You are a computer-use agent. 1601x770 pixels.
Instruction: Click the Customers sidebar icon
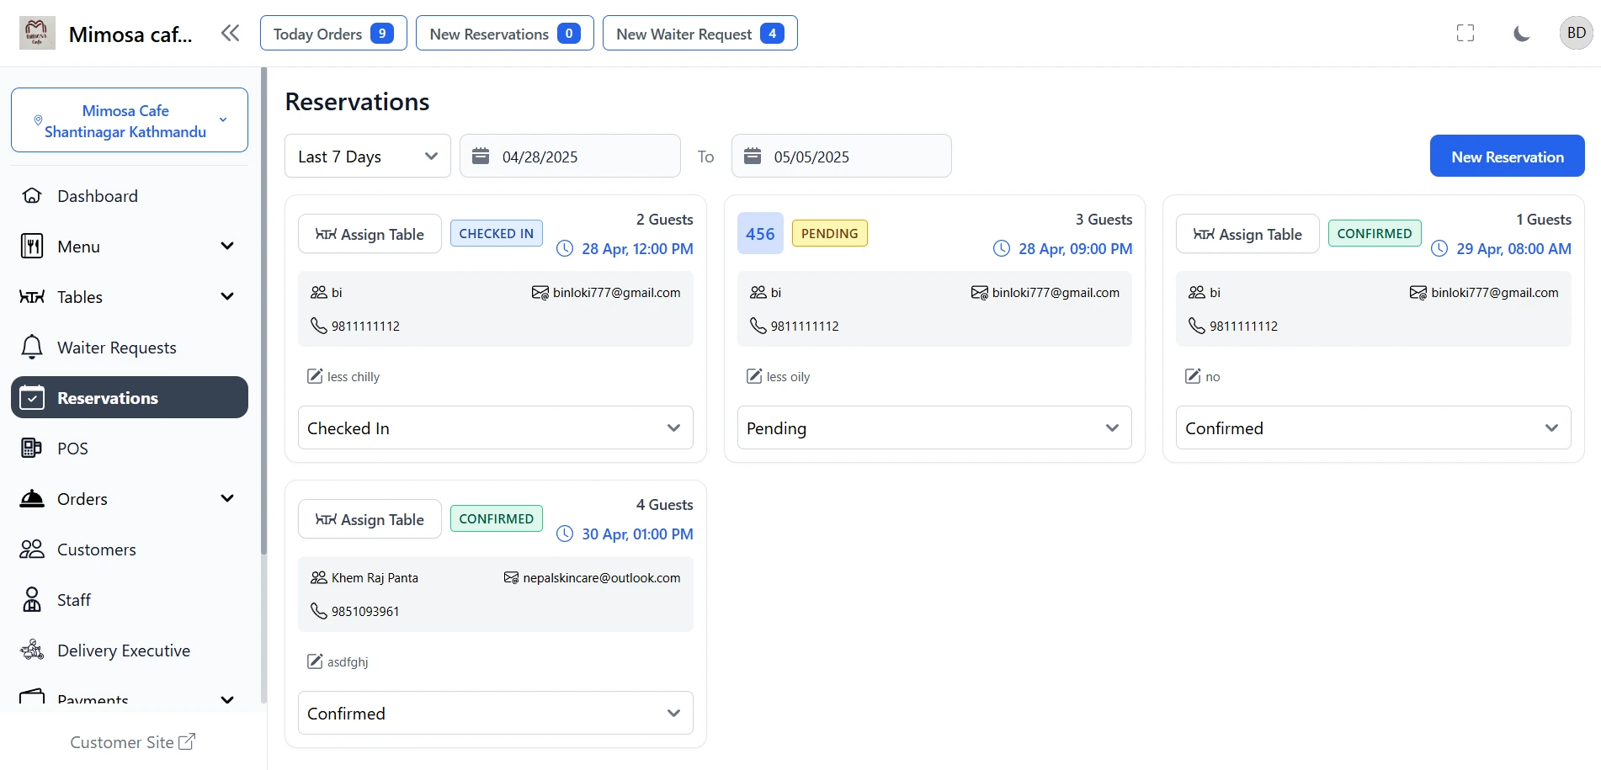pyautogui.click(x=31, y=549)
